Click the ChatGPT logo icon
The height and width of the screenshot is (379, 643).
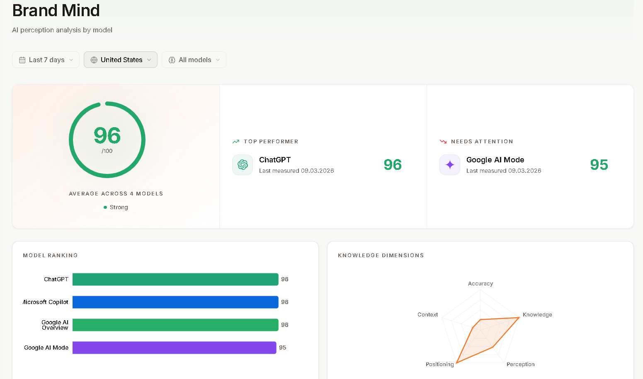(x=243, y=165)
